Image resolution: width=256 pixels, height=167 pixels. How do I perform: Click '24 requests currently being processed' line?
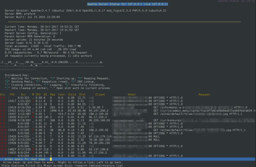[x=48, y=56]
